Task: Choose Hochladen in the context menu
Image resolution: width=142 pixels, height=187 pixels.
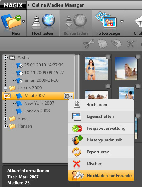Action: point(101,105)
